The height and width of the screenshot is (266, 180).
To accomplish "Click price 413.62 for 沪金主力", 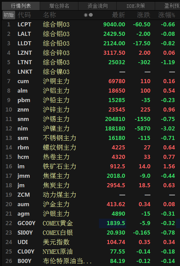I will click(116, 204).
